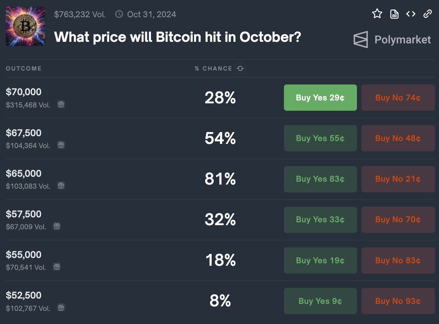This screenshot has width=439, height=324.
Task: Open the document icon in header
Action: click(x=394, y=14)
